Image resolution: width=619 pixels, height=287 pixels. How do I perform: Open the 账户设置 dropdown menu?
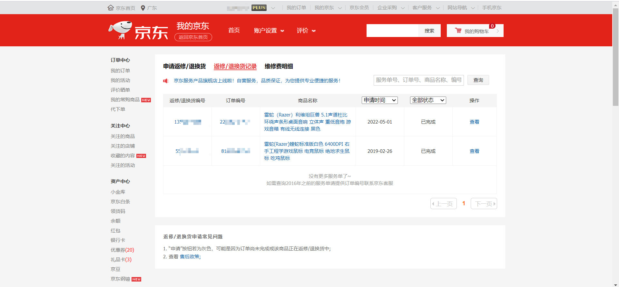(x=269, y=31)
